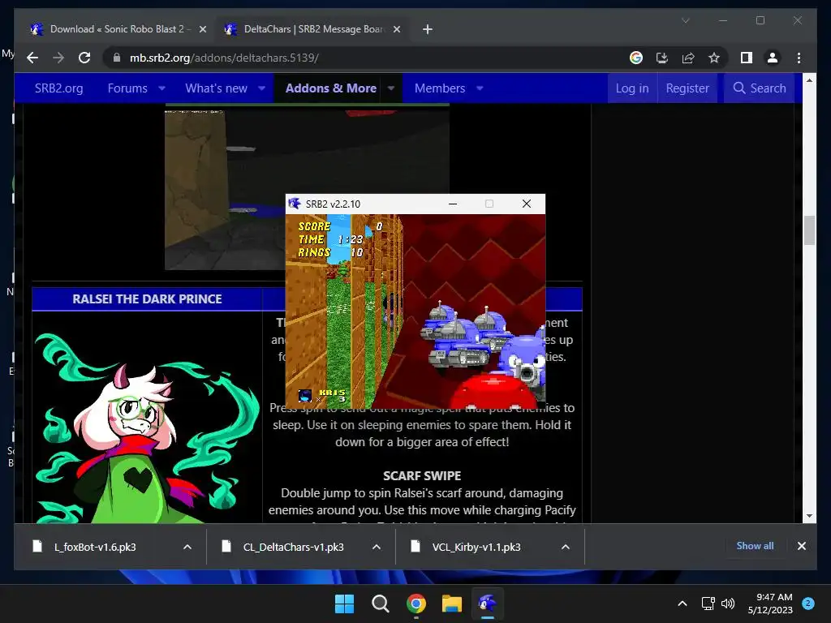The width and height of the screenshot is (831, 623).
Task: Click the browser forward arrow
Action: tap(58, 58)
